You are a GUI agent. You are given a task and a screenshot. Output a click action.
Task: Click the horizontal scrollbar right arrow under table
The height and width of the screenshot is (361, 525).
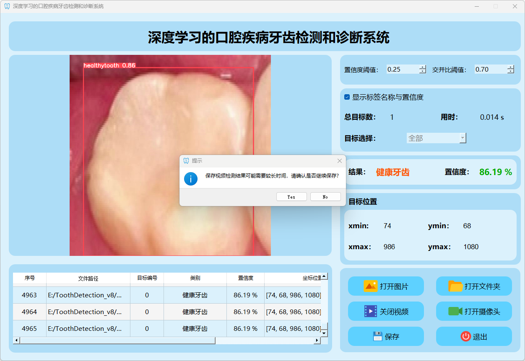(x=317, y=340)
